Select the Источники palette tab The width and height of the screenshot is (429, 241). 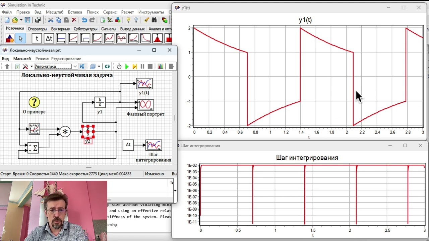[x=15, y=28]
